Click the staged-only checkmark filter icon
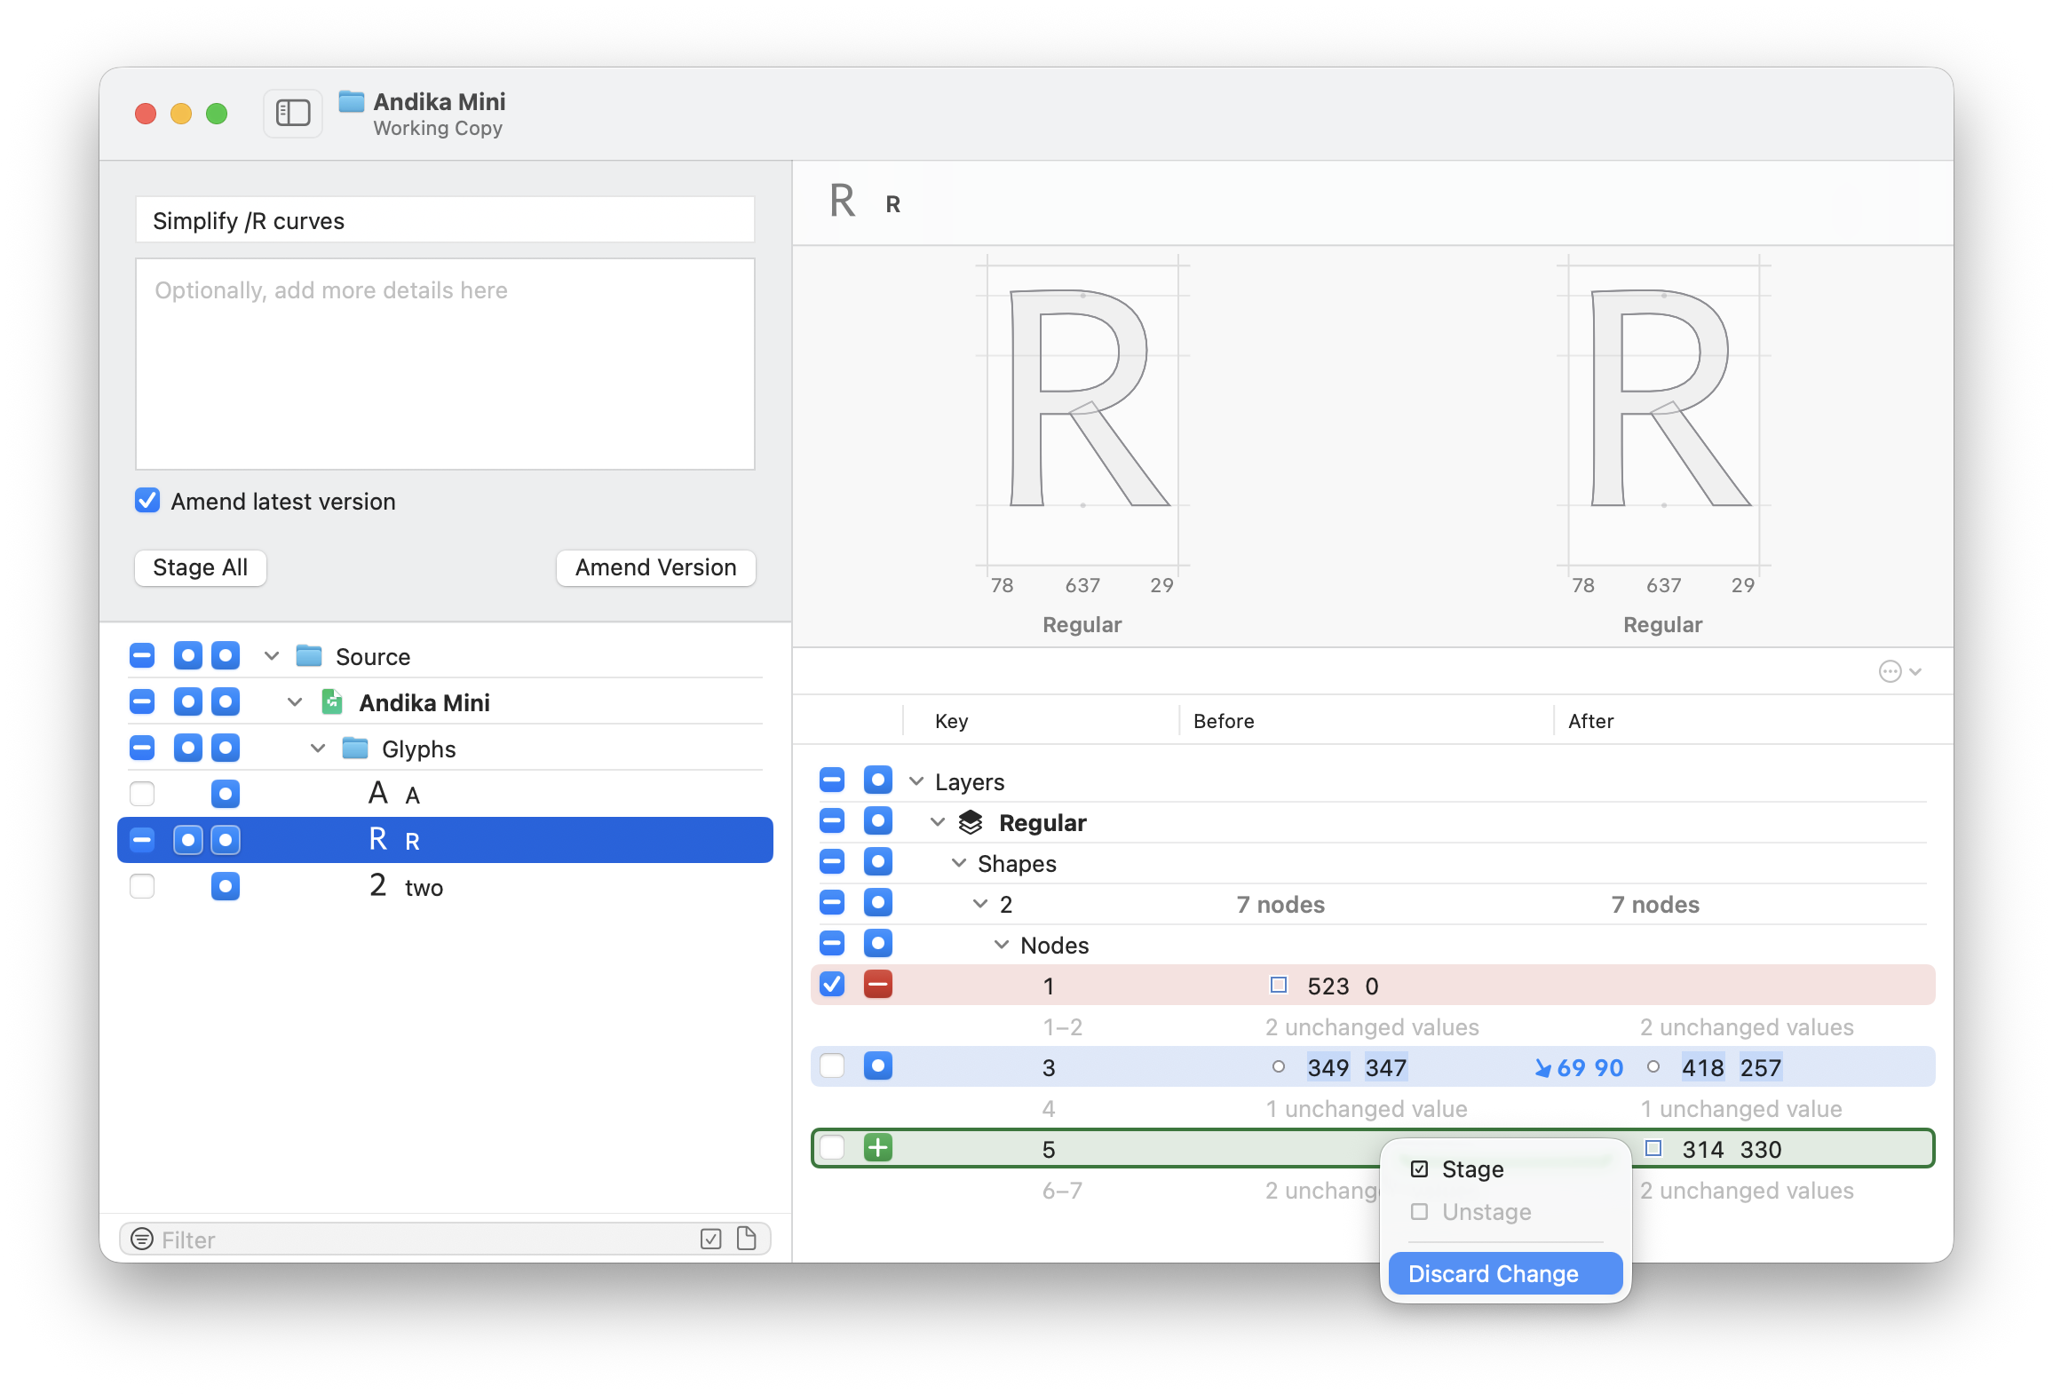The image size is (2053, 1394). tap(710, 1239)
